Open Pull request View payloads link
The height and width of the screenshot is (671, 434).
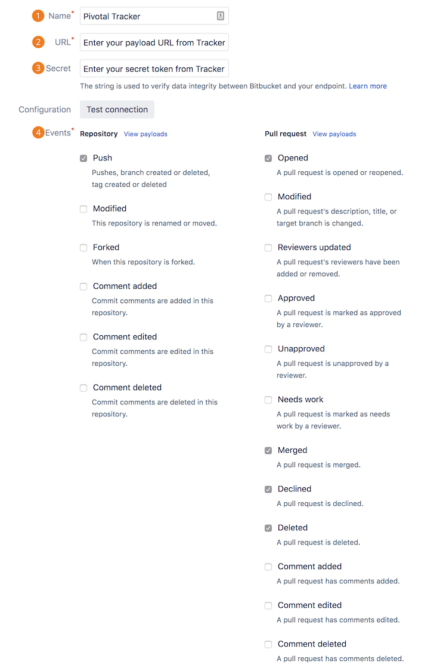click(x=334, y=134)
